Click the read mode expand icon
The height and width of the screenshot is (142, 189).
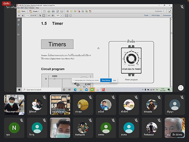point(170,11)
